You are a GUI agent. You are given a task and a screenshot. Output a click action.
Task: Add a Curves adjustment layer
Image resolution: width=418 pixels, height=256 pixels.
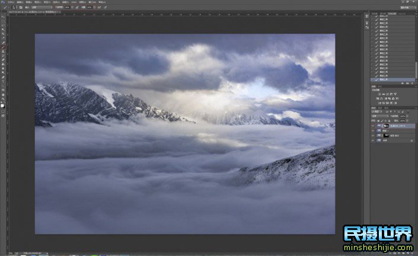[x=387, y=94]
